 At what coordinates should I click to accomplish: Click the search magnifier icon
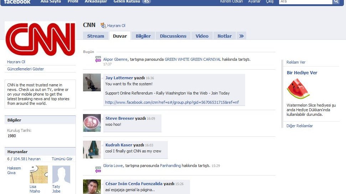336,2
